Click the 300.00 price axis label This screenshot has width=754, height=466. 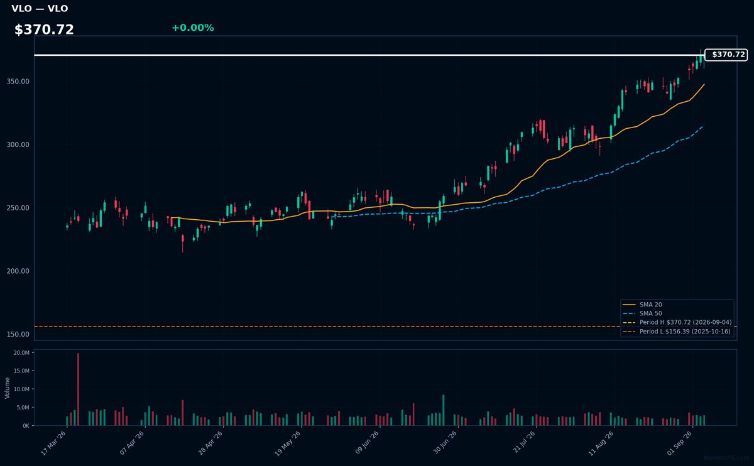pyautogui.click(x=19, y=144)
